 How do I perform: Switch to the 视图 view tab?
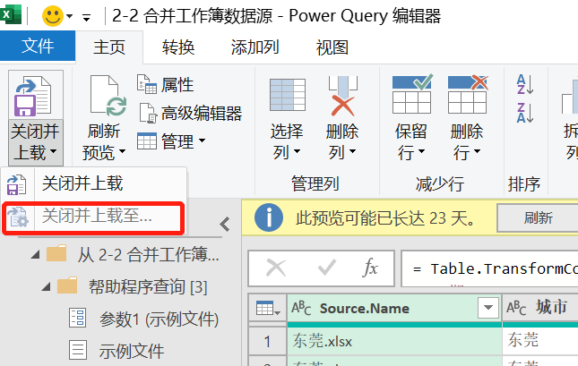pos(332,47)
